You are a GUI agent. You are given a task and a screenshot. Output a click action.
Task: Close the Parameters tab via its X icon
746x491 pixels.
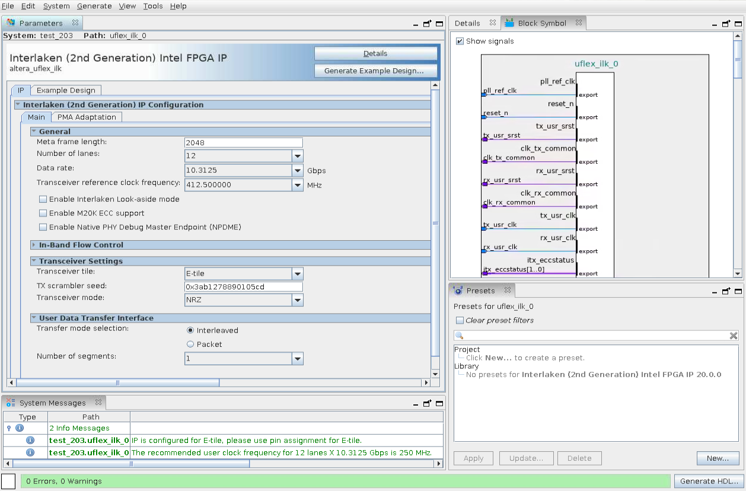pyautogui.click(x=75, y=23)
